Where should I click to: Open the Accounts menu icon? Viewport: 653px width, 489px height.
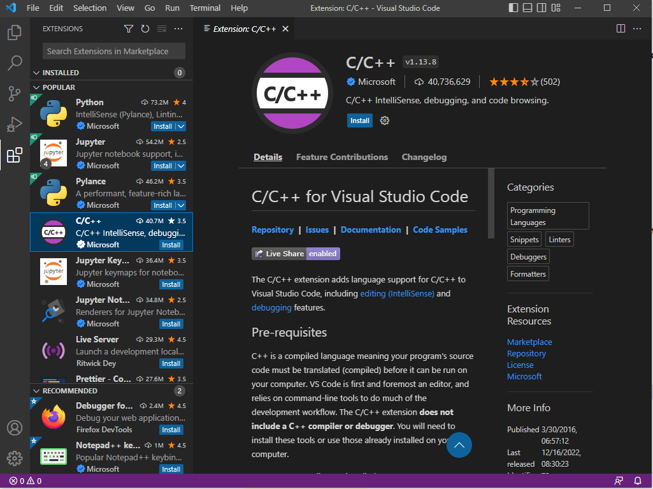tap(15, 428)
